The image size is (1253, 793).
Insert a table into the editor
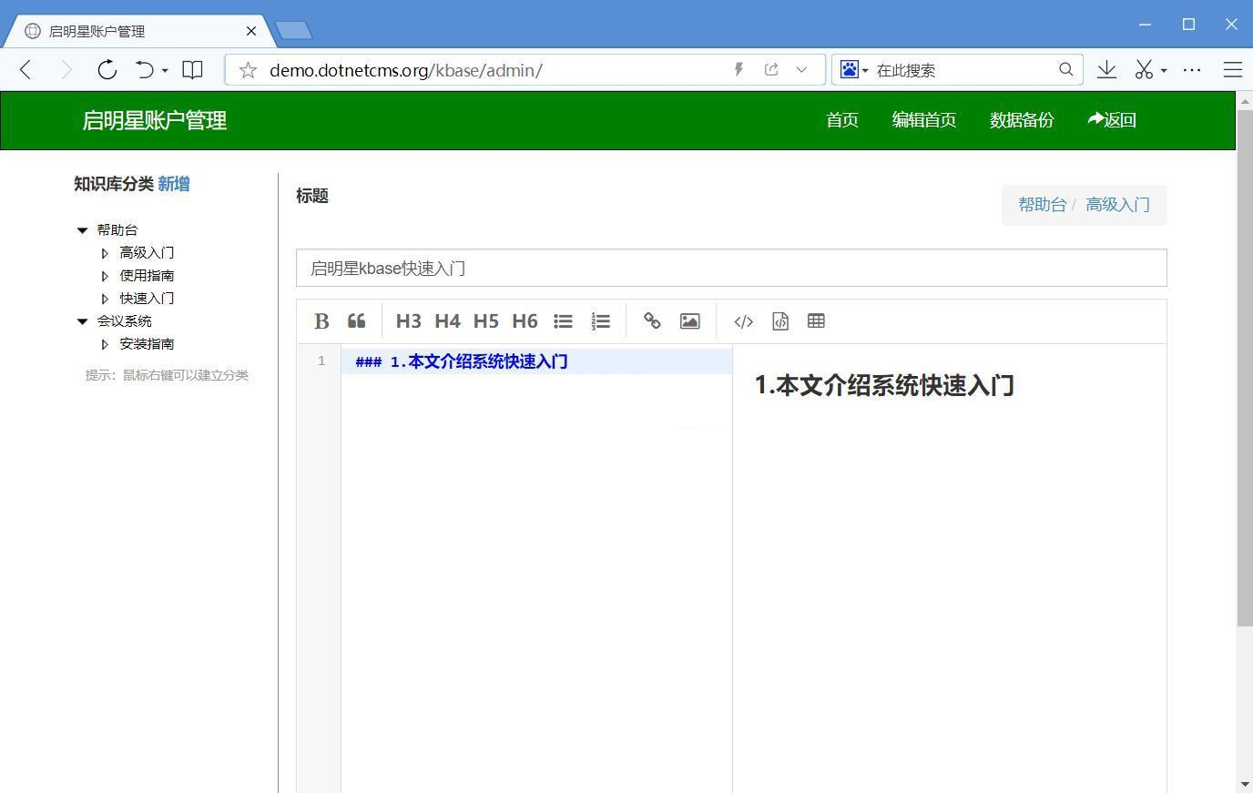pos(815,320)
